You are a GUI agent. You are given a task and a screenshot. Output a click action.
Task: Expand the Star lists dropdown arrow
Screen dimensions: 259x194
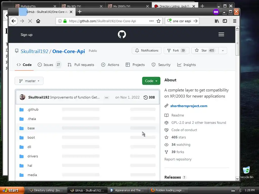coord(223,51)
